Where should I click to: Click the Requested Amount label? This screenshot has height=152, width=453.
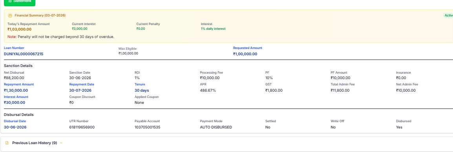[248, 48]
